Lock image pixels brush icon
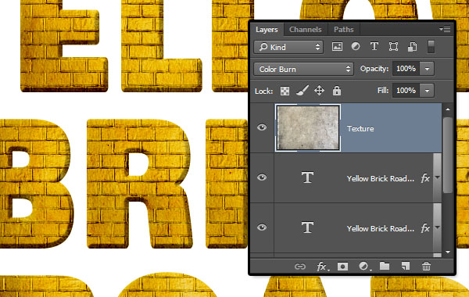Viewport: 469px width, 297px height. coord(303,91)
